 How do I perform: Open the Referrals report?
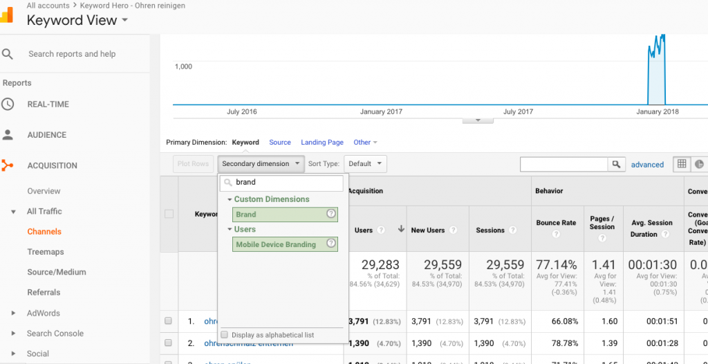pos(44,293)
